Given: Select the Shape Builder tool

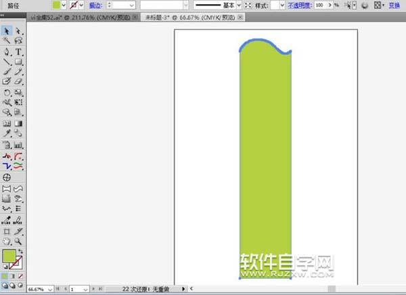Looking at the screenshot, I should [7, 112].
